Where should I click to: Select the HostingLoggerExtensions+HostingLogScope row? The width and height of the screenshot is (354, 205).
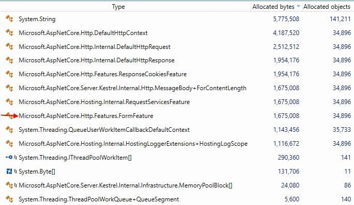pos(177,144)
